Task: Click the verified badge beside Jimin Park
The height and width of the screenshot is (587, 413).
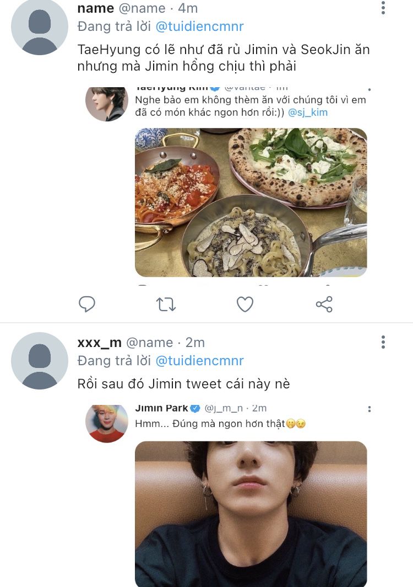Action: coord(195,409)
